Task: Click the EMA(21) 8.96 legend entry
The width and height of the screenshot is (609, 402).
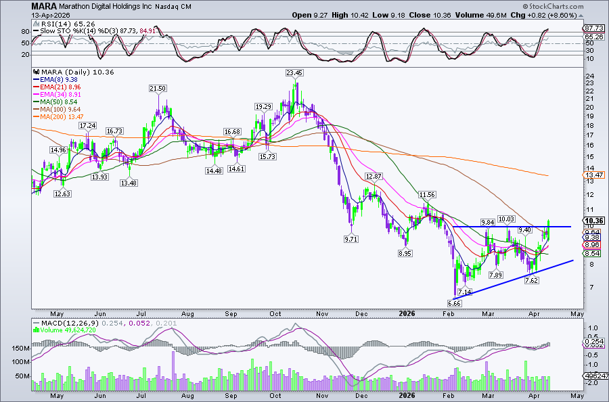Action: [x=60, y=87]
